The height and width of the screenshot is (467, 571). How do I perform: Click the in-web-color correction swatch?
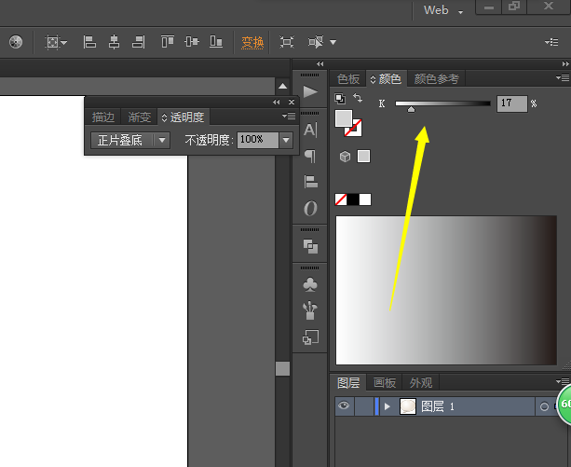pyautogui.click(x=363, y=157)
